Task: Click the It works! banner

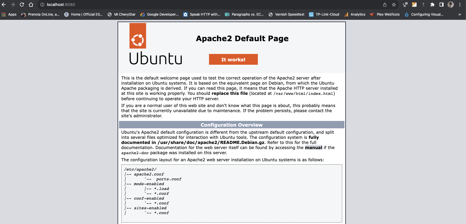Action: 233,59
